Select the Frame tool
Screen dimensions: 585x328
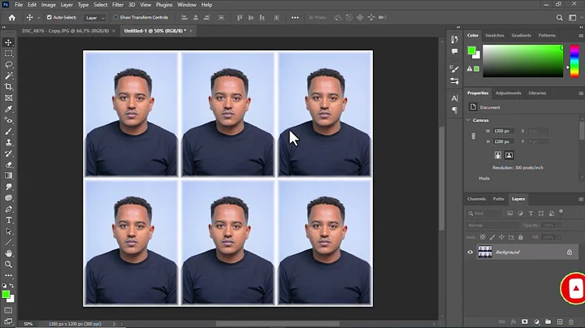[x=8, y=98]
